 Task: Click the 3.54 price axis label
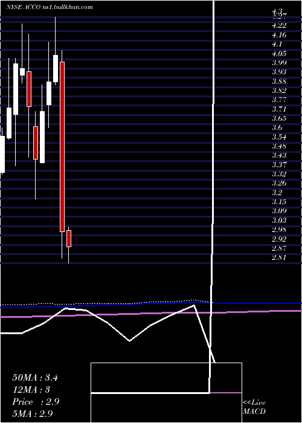[279, 137]
